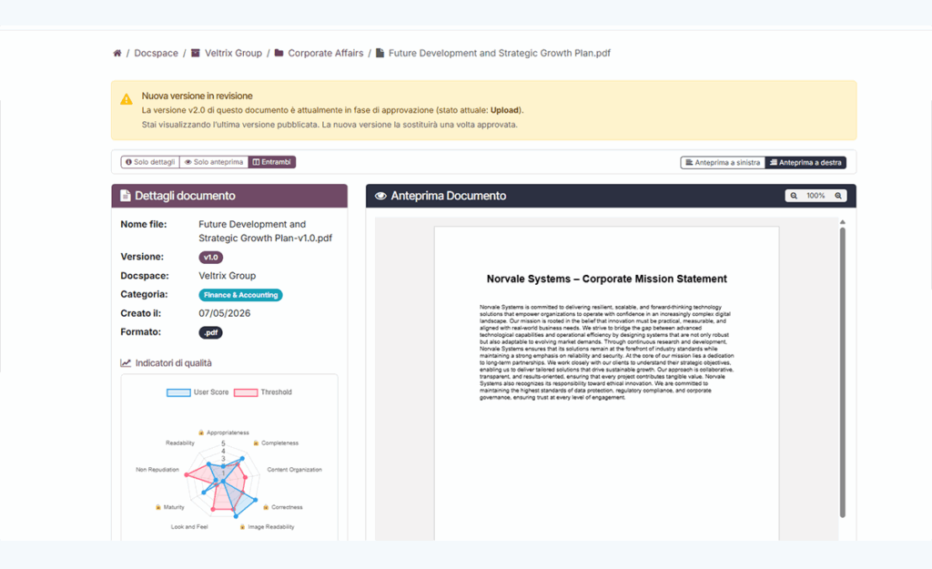Go to home via breadcrumb house icon

117,53
